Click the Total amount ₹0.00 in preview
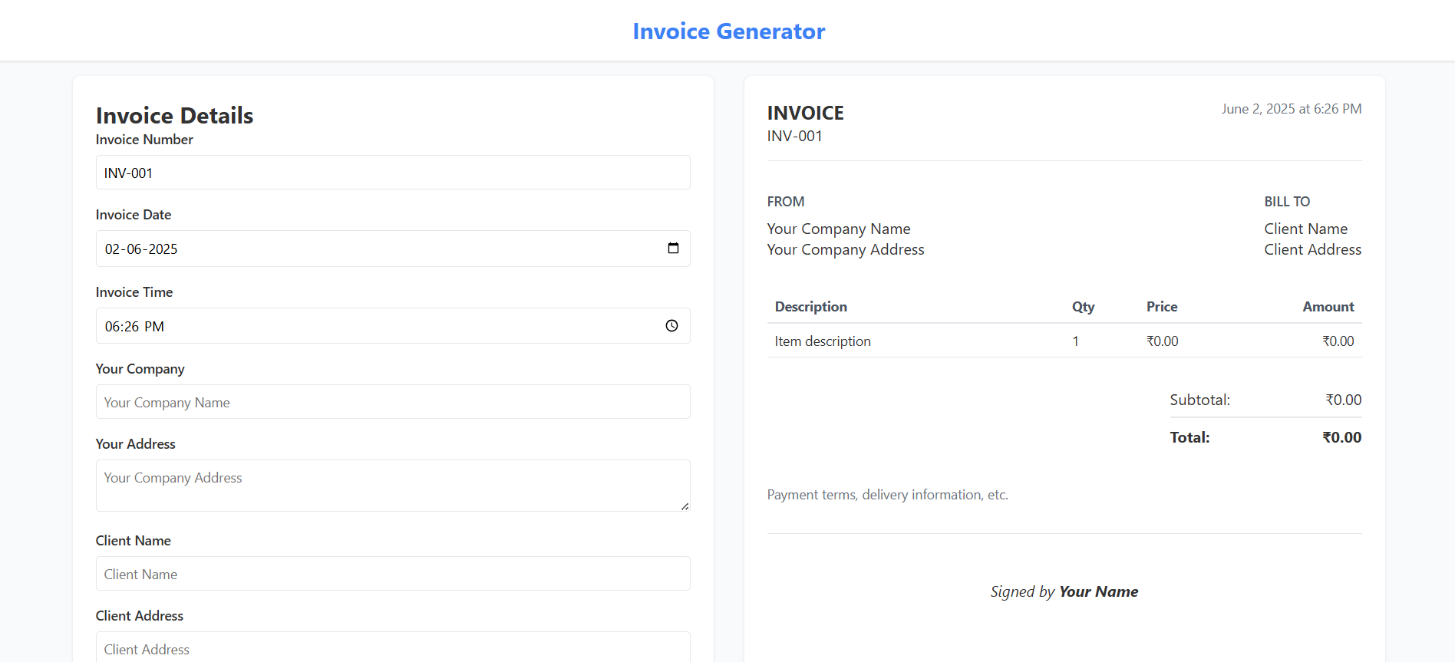Viewport: 1455px width, 662px height. [x=1341, y=437]
